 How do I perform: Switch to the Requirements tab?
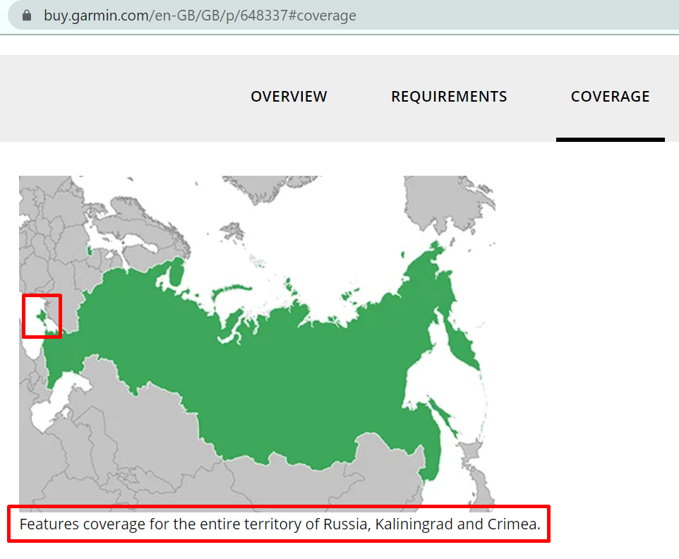449,96
